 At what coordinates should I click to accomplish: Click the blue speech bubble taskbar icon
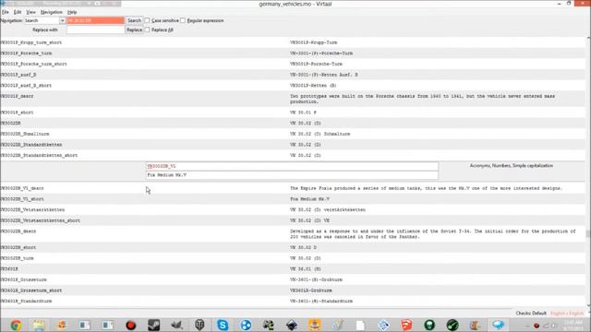(x=499, y=325)
